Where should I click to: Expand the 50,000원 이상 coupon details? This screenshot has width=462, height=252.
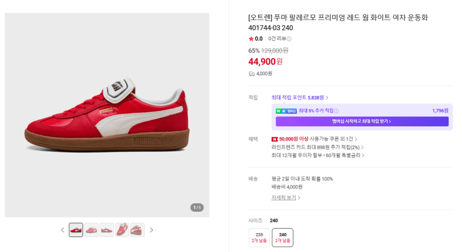[x=314, y=139]
